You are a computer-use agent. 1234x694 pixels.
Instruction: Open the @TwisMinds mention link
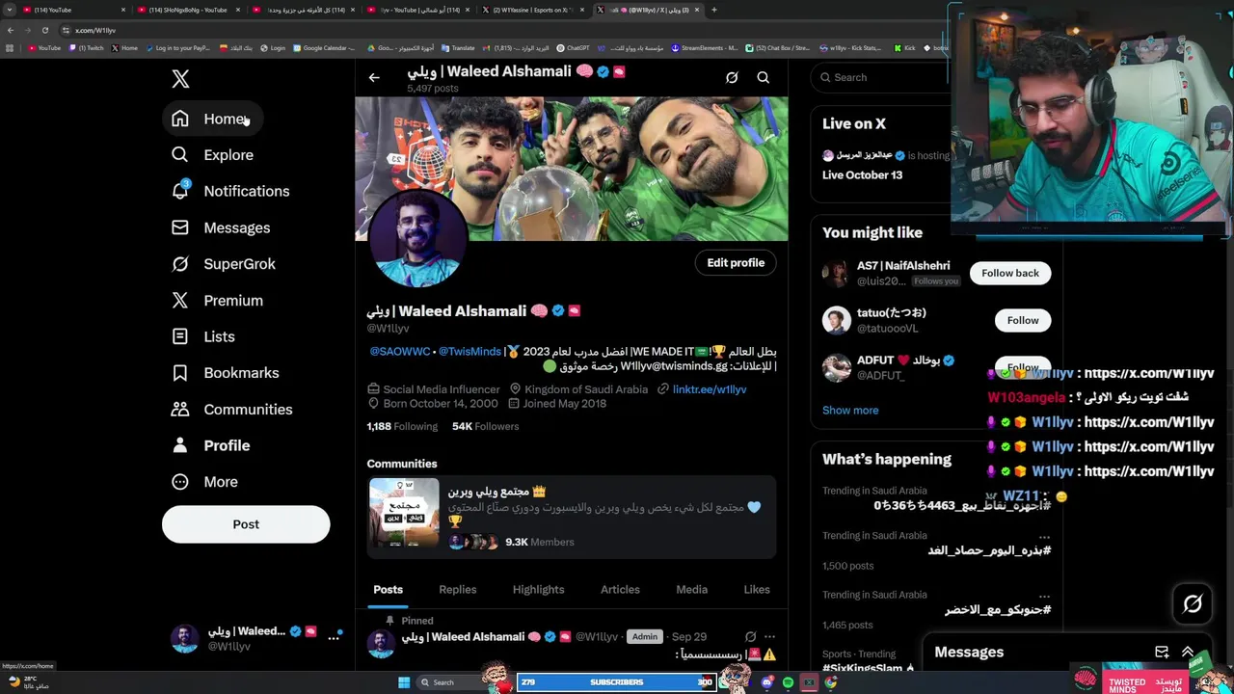(469, 352)
